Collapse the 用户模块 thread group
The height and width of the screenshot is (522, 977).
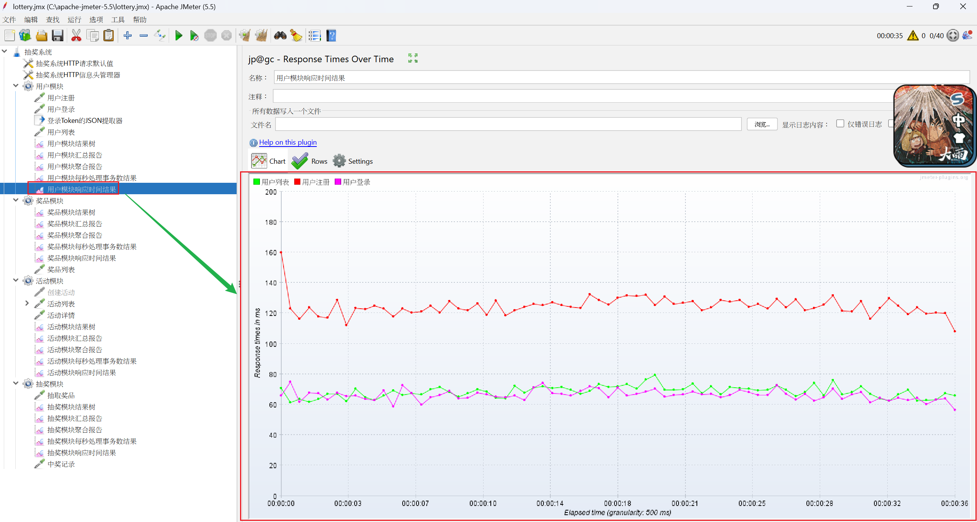(x=16, y=86)
